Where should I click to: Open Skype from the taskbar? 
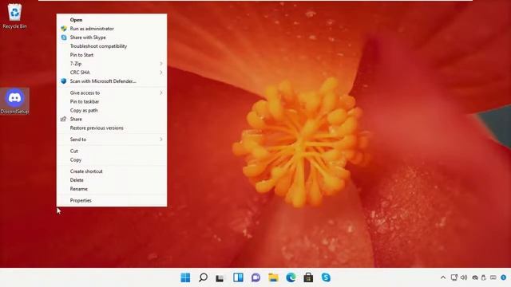click(326, 277)
